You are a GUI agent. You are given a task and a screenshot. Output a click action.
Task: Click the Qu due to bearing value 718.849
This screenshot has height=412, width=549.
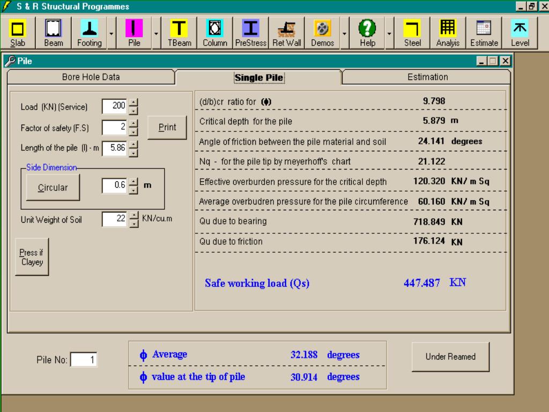point(429,222)
